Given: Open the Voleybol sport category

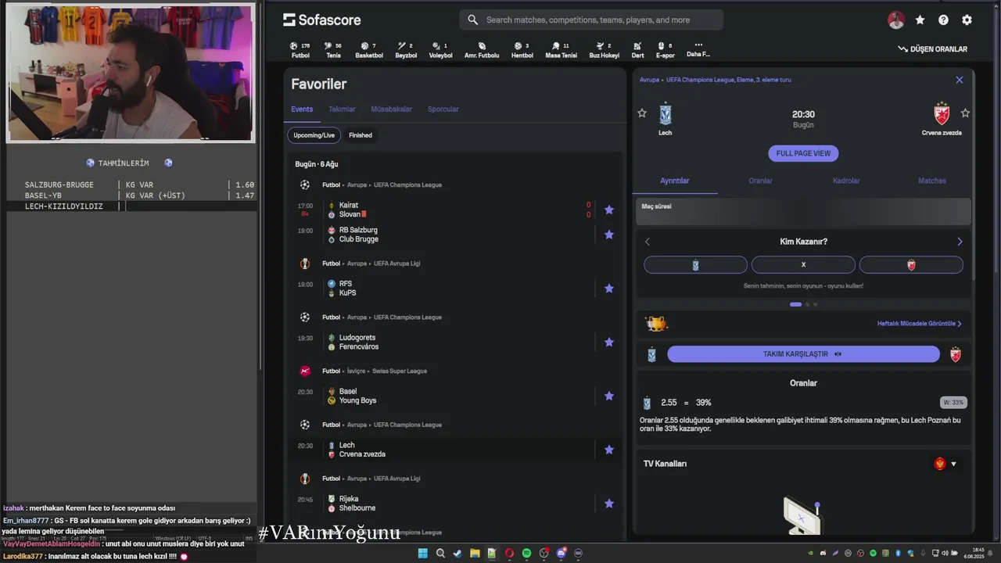Looking at the screenshot, I should coord(440,50).
